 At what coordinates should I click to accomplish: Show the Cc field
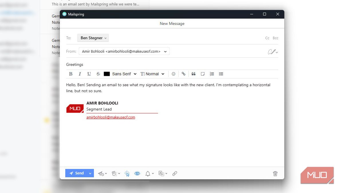(267, 38)
